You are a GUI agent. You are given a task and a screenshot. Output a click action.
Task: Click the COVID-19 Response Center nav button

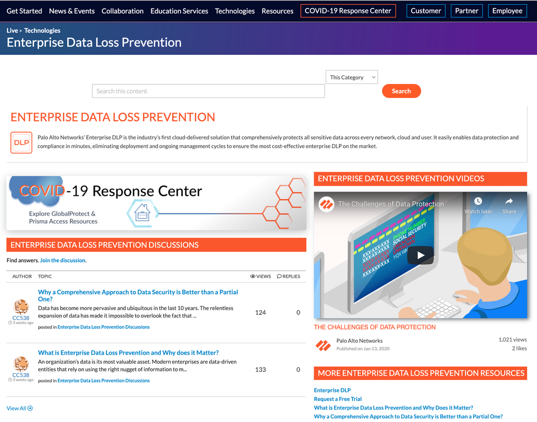point(348,11)
